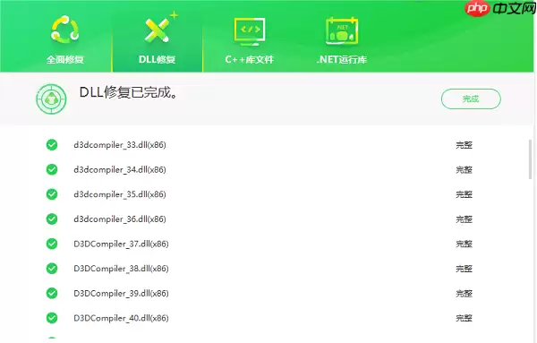
Task: Click the DLL修复 crossed tools icon
Action: (160, 28)
